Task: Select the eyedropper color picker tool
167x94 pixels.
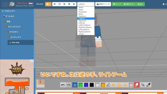Action: [x=148, y=85]
